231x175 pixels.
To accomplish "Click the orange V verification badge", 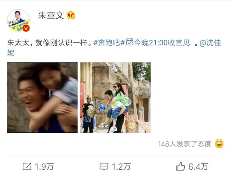I will coord(26,28).
